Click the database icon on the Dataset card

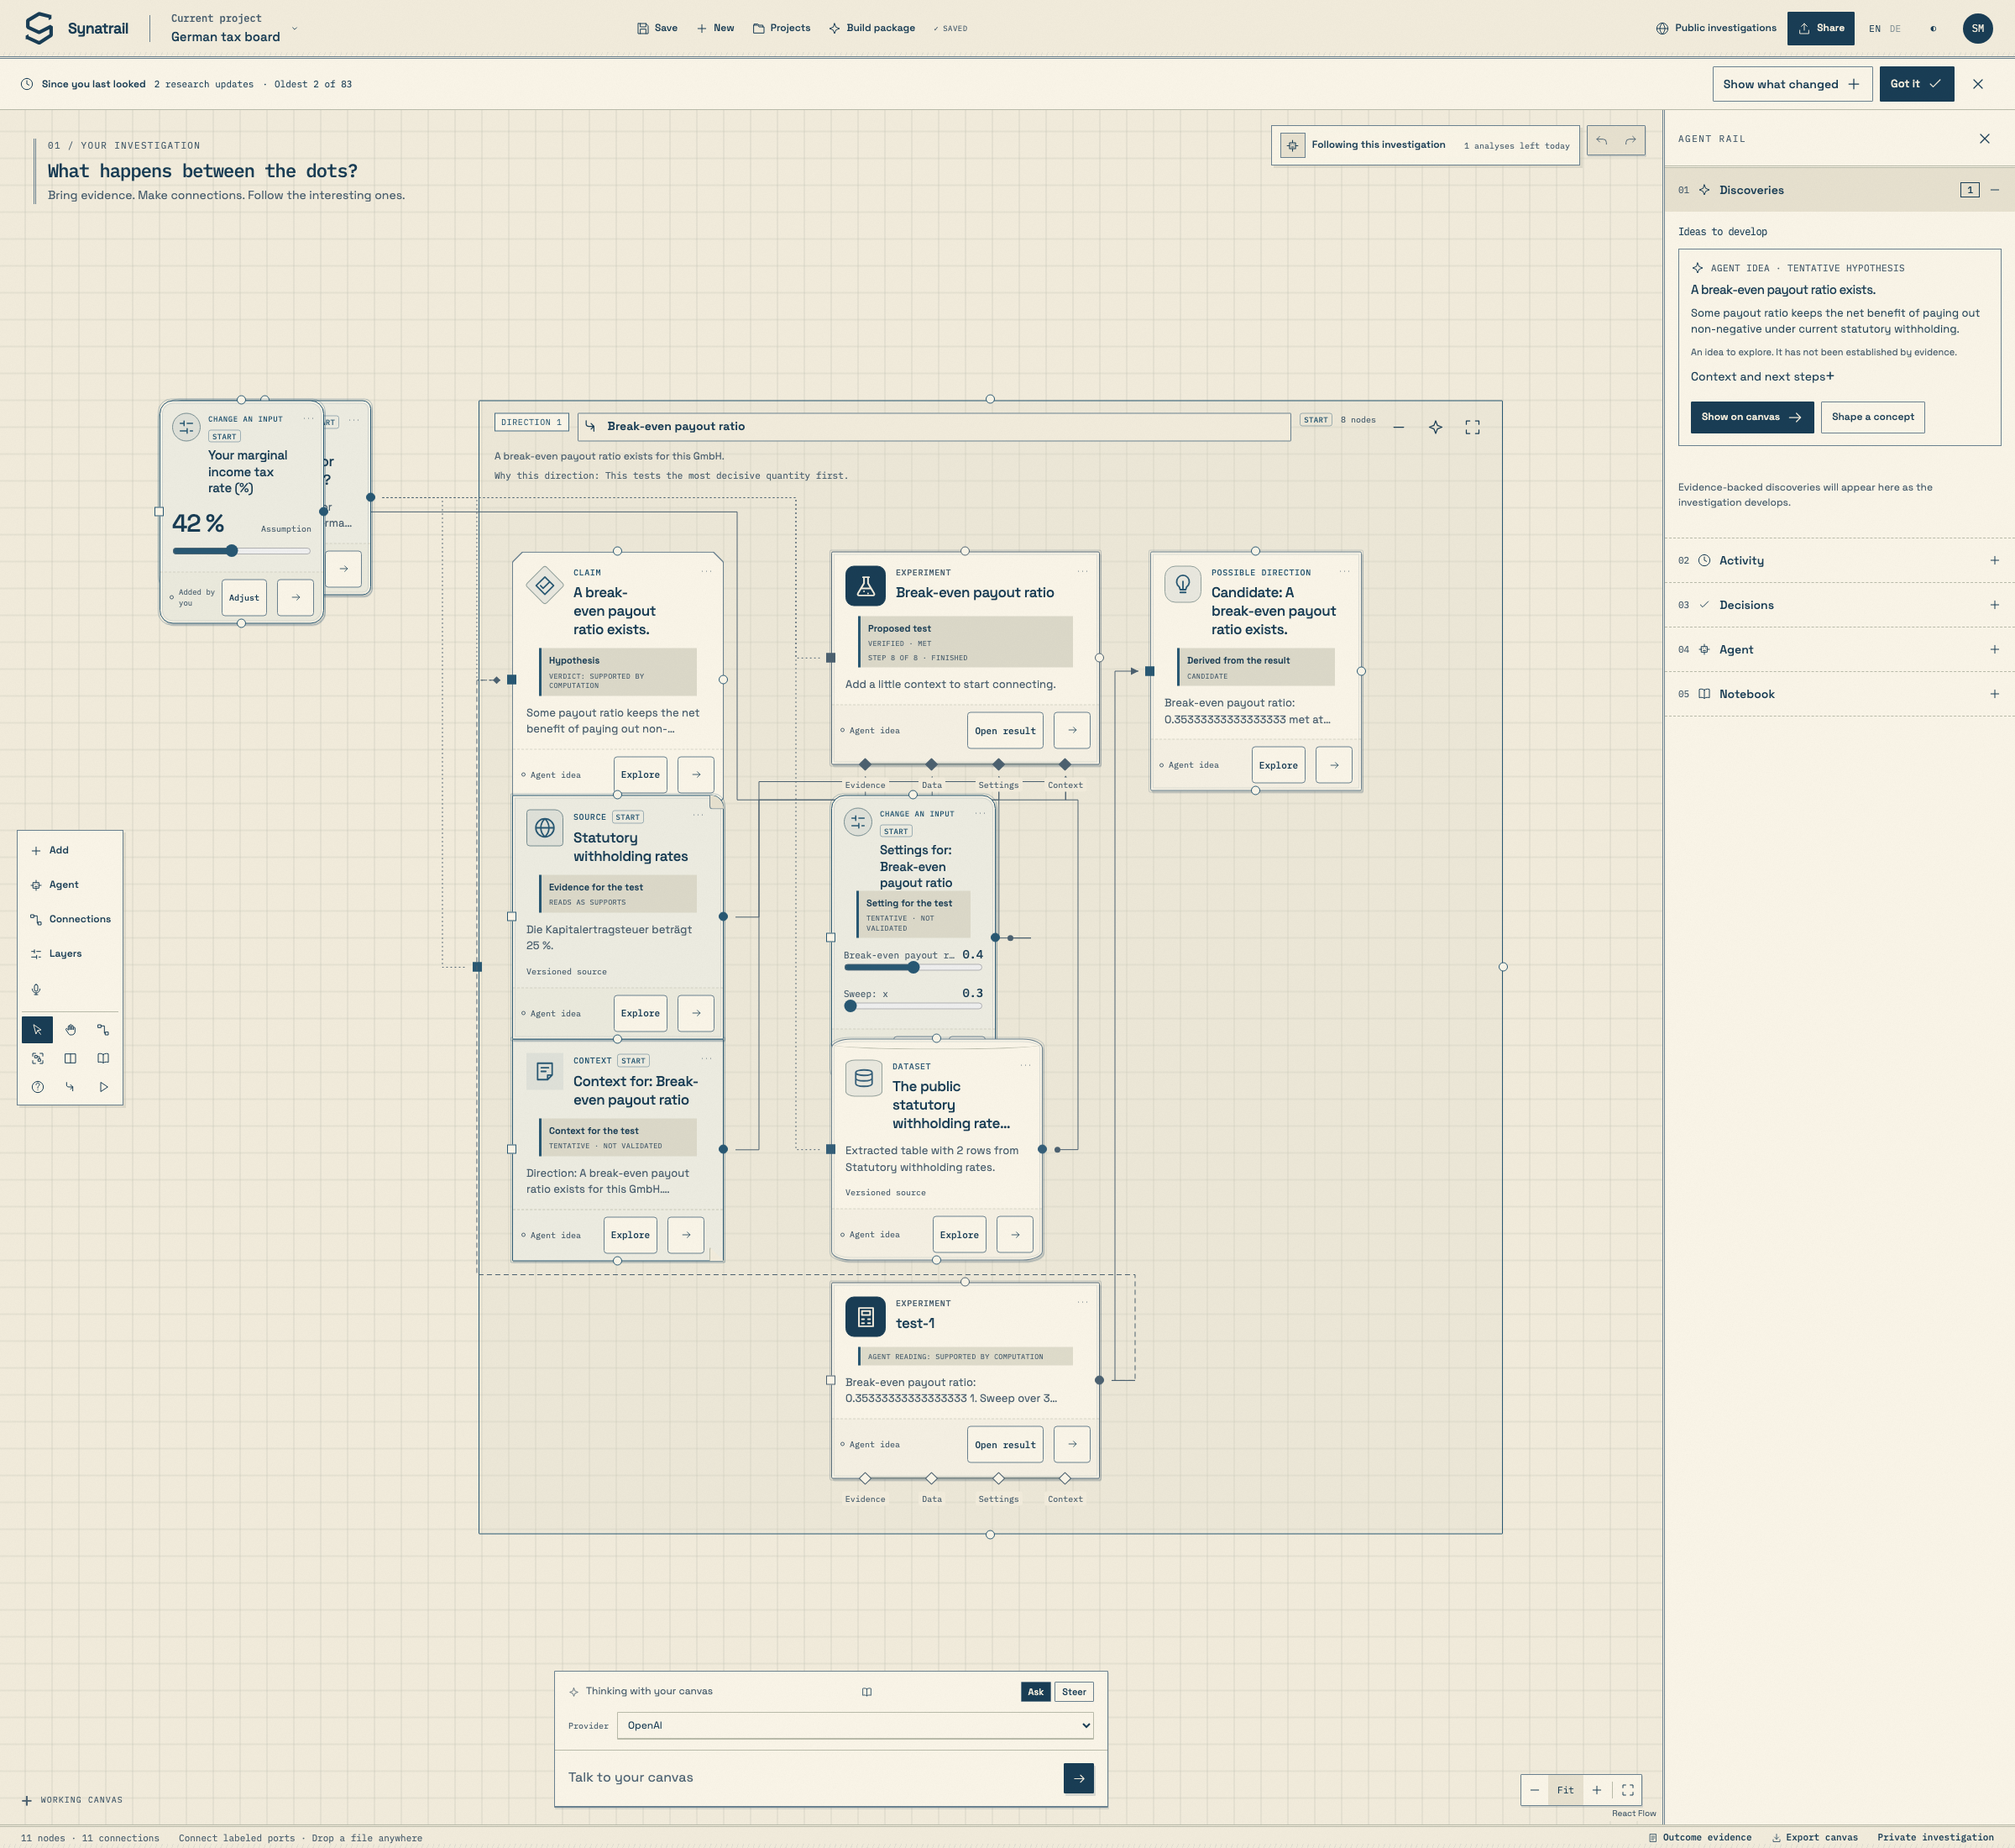pyautogui.click(x=864, y=1078)
